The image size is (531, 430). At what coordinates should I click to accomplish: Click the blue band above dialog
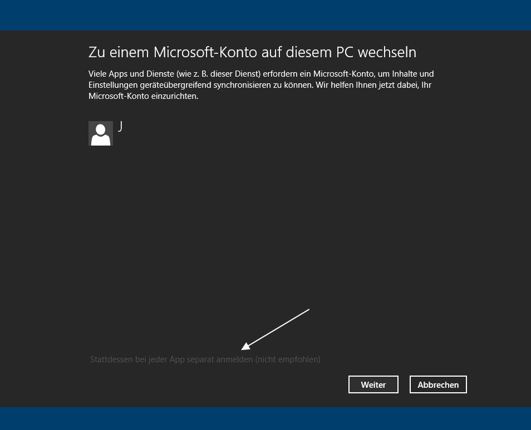point(265,15)
